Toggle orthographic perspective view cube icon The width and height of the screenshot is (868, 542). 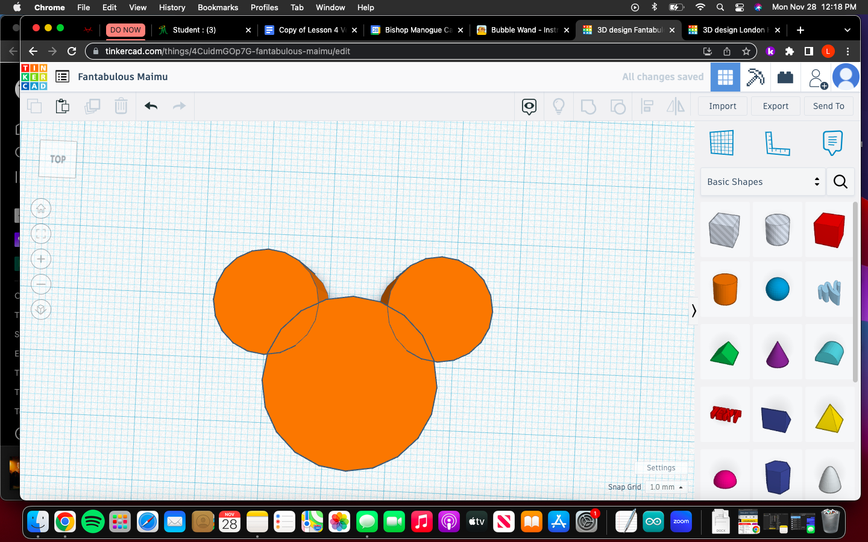click(41, 310)
